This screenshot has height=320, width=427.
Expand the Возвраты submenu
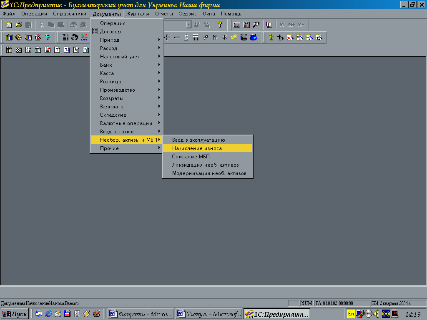click(x=127, y=98)
